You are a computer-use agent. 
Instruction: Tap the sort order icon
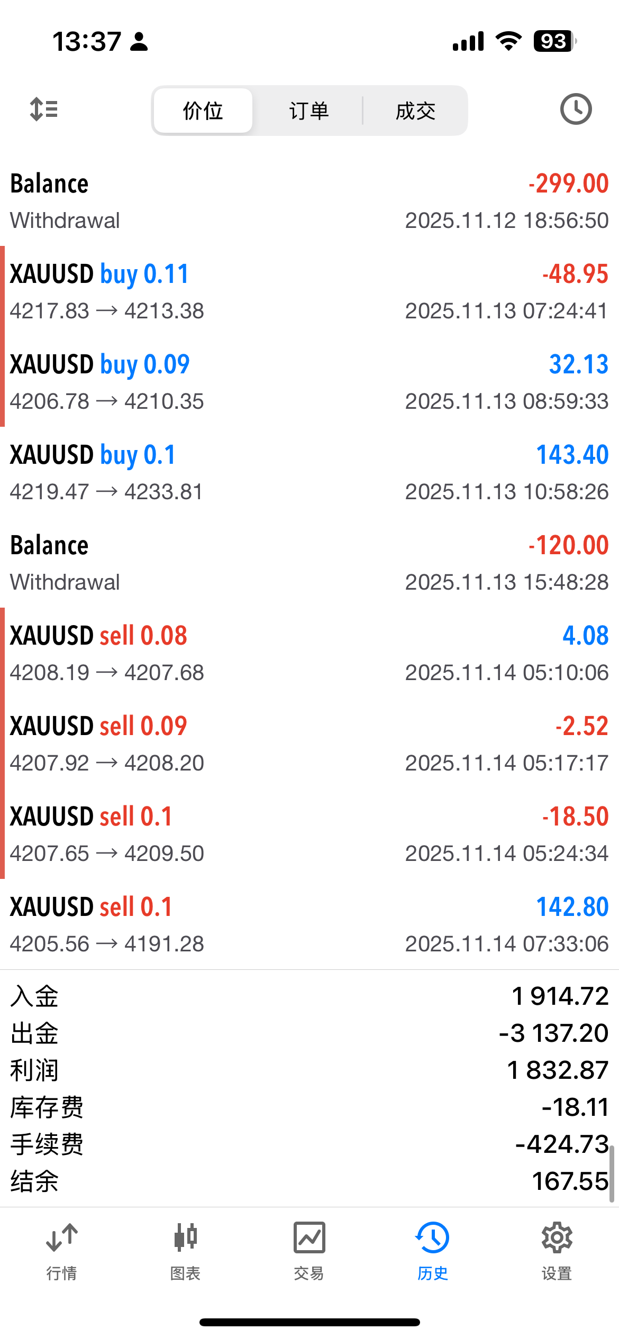(44, 109)
